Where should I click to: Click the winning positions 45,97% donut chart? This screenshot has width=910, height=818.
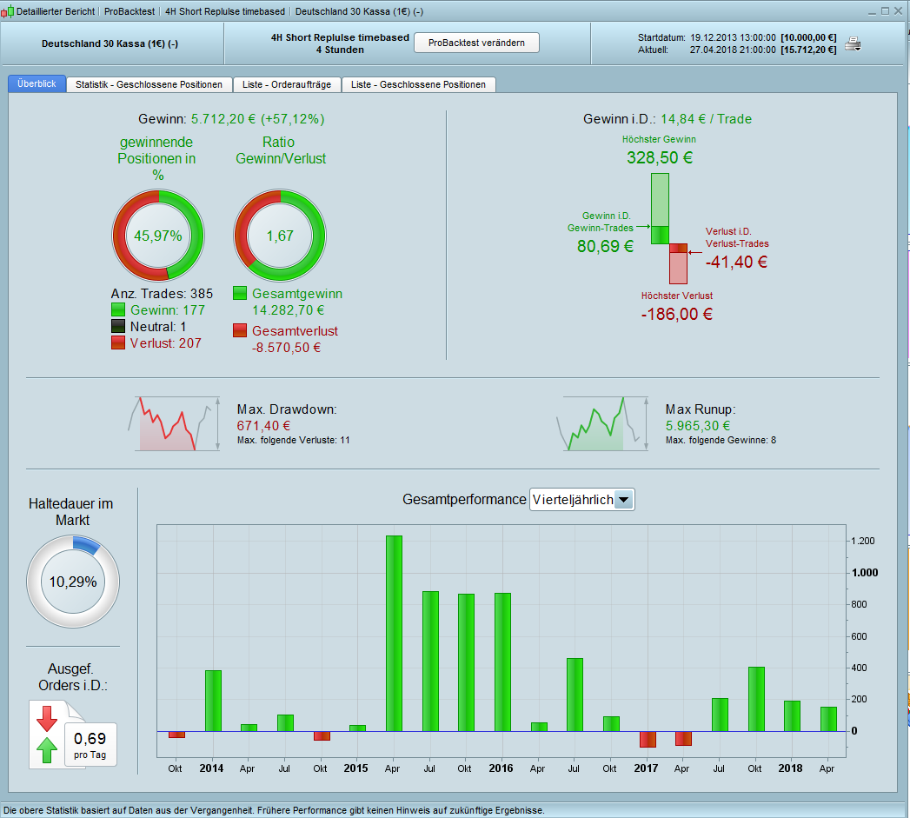pos(158,236)
